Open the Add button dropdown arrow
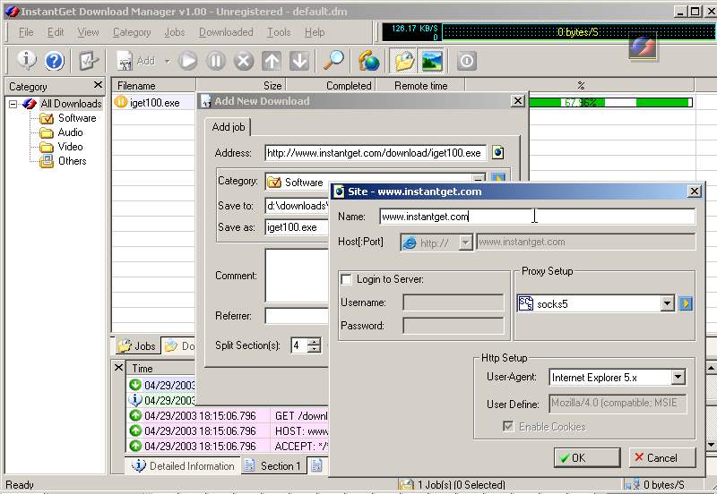The height and width of the screenshot is (494, 717). tap(167, 61)
